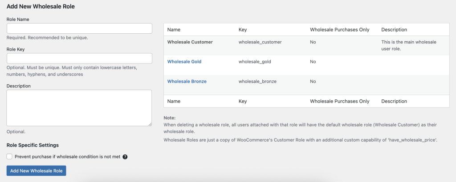Enable Prevent purchase if wholesale condition not met
Viewport: 456px width, 182px height.
click(9, 157)
